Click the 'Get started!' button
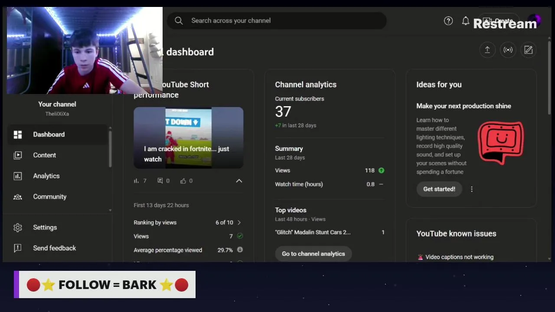Screen dimensions: 555x312 click(x=439, y=189)
